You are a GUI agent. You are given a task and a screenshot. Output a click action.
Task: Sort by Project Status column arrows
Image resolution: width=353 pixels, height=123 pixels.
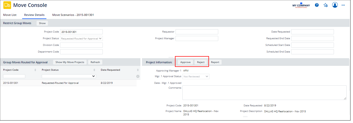pos(94,70)
